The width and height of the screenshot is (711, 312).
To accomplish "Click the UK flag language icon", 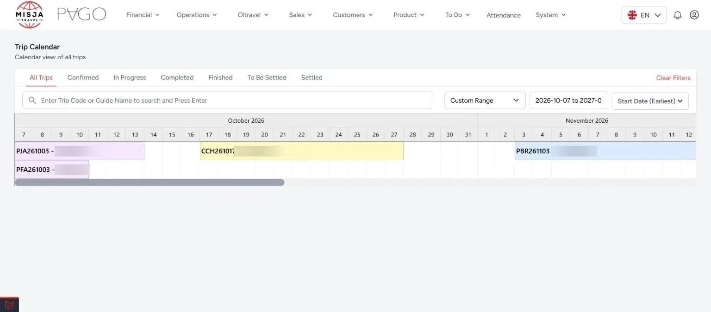I will pyautogui.click(x=632, y=15).
